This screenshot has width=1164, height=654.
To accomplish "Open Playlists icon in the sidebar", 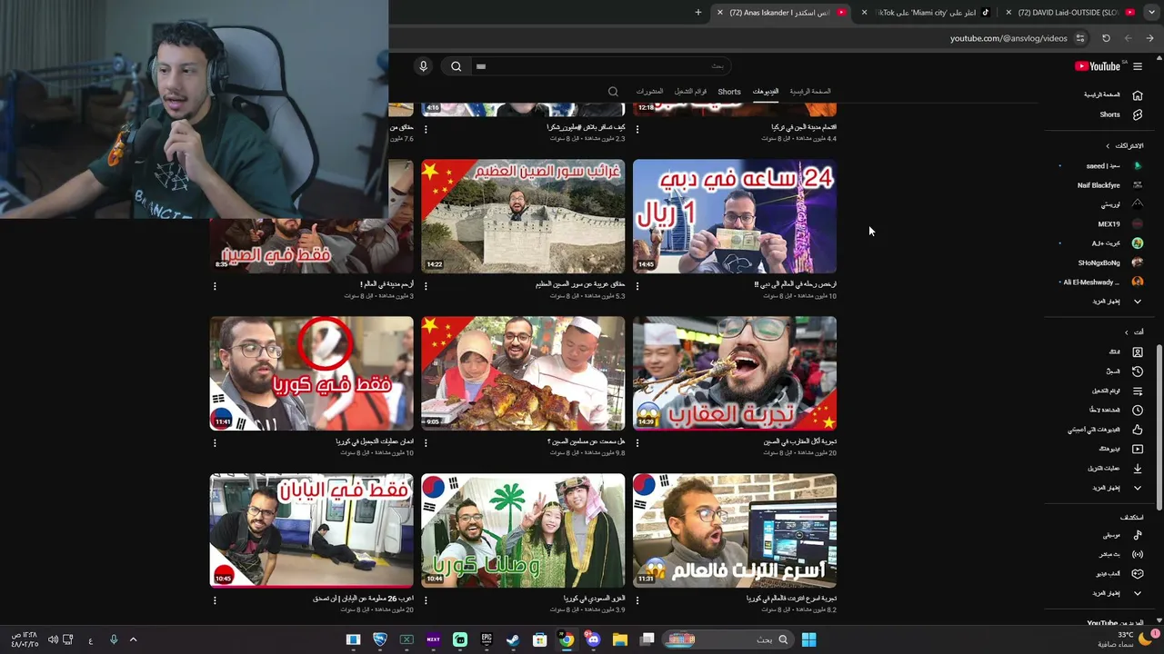I will coord(1138,391).
